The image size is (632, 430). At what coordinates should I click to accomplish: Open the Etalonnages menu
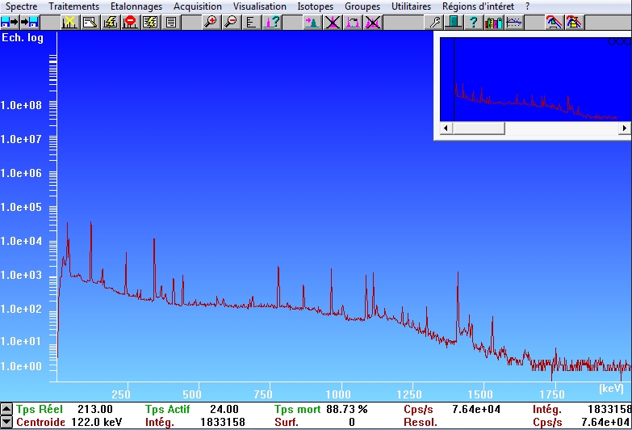click(136, 6)
